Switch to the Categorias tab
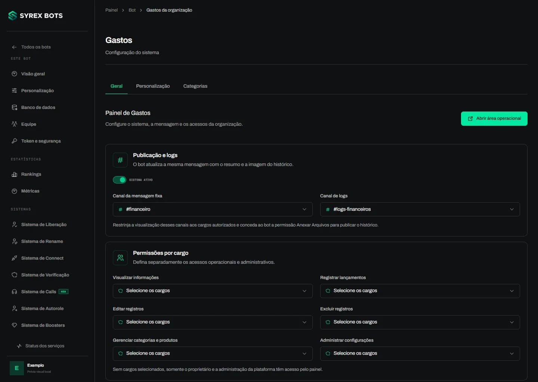Image resolution: width=538 pixels, height=382 pixels. [x=195, y=86]
